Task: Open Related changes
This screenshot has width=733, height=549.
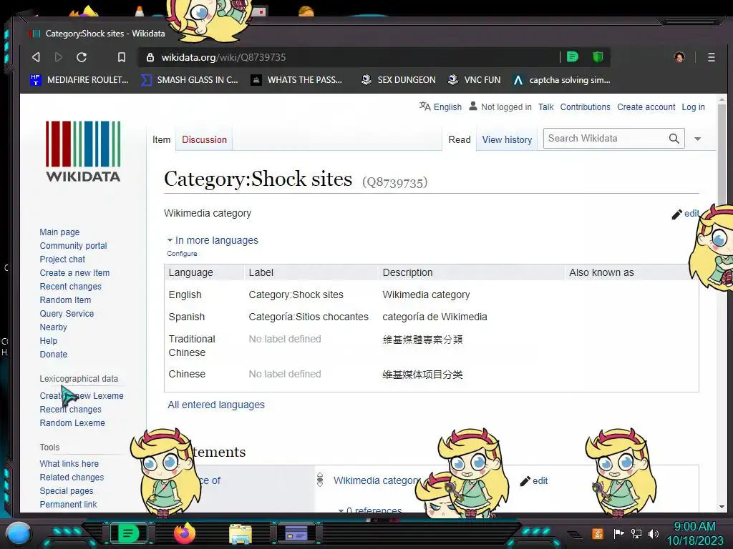Action: 72,477
